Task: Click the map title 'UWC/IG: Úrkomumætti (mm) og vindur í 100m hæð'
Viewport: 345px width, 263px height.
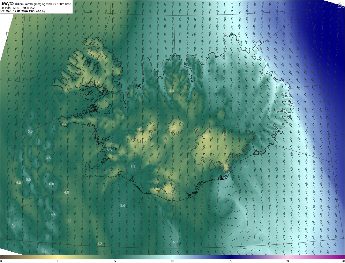Action: 36,4
